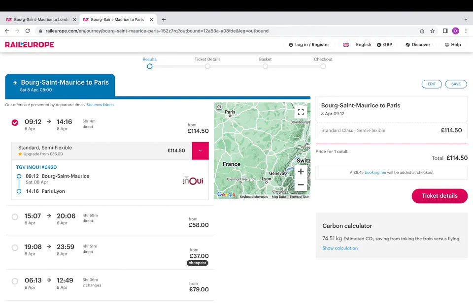Click the Rail Europe logo
This screenshot has height=307, width=473.
click(29, 45)
